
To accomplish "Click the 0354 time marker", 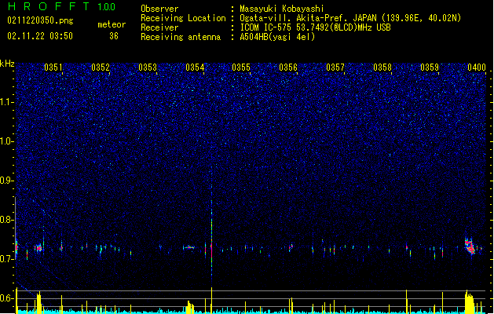I will (195, 68).
